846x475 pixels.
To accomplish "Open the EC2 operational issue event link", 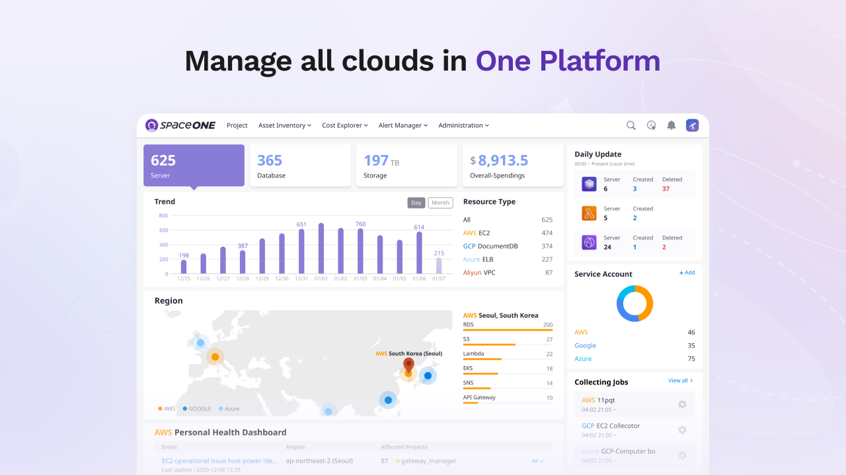I will click(220, 460).
